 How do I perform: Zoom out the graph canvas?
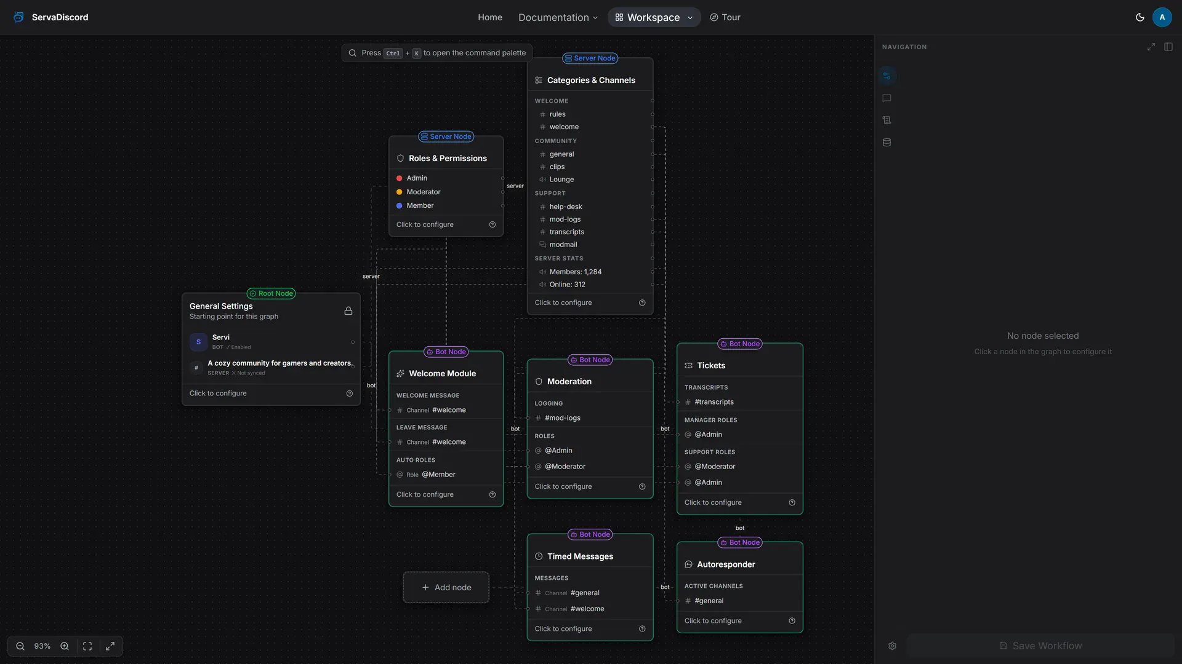pos(20,646)
